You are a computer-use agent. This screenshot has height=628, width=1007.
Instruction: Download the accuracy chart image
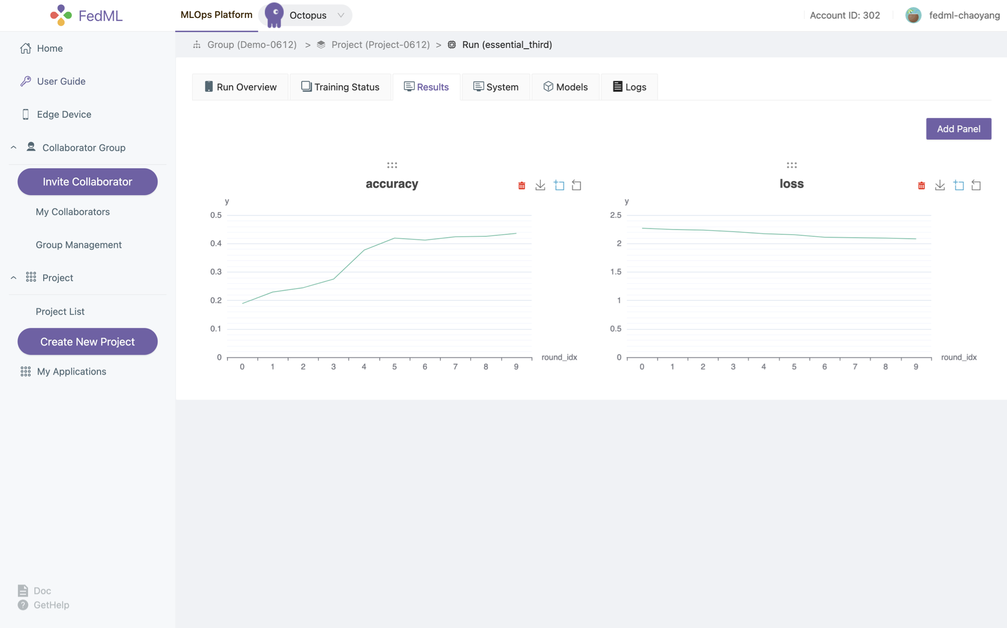(x=540, y=185)
